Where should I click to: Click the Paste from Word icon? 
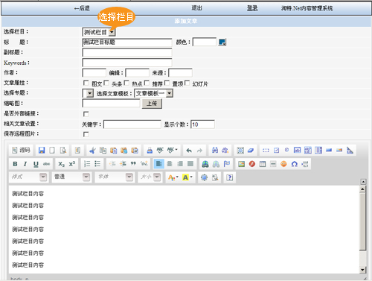tap(135, 150)
